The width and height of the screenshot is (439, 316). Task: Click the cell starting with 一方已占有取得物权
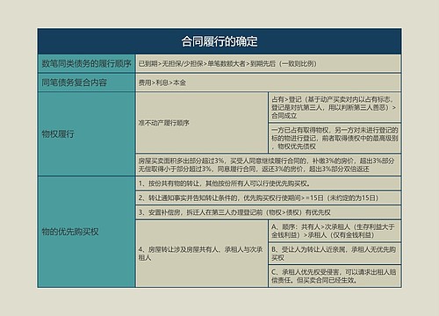click(335, 138)
